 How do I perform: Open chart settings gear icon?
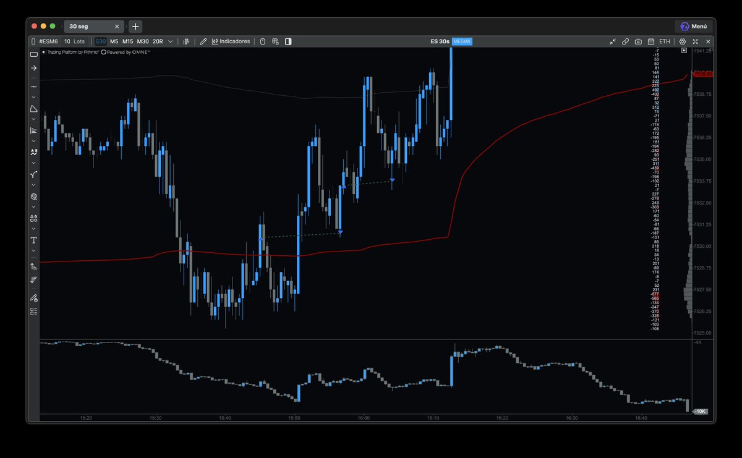pos(683,41)
